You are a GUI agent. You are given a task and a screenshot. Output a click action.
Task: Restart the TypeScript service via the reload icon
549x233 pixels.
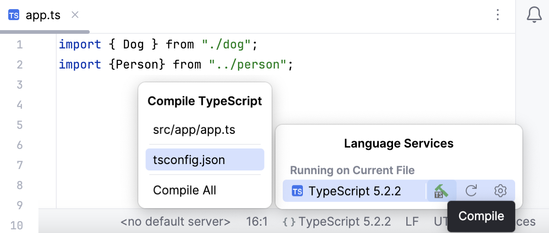[471, 191]
